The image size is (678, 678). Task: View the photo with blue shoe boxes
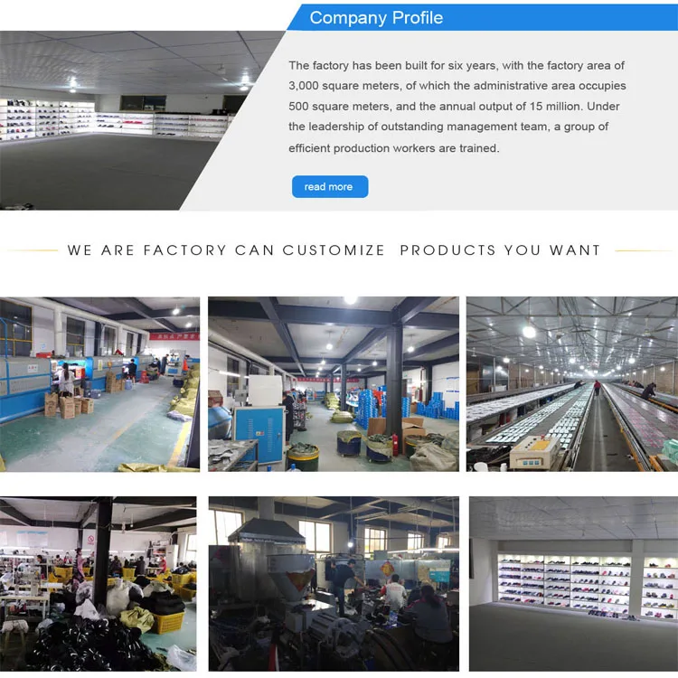point(334,384)
